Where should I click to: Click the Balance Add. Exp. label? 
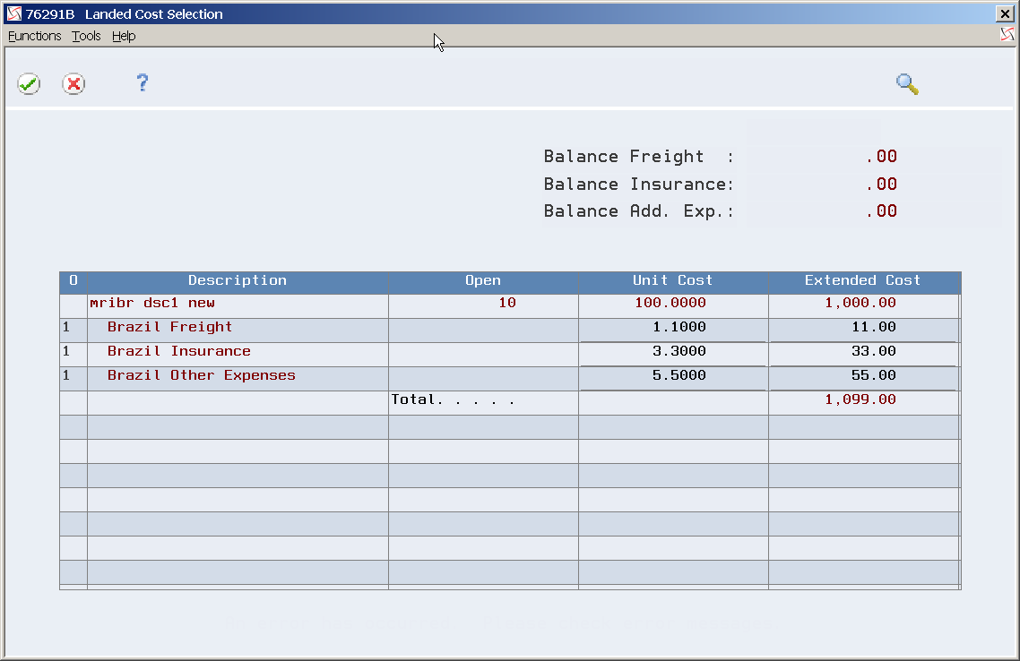coord(639,211)
